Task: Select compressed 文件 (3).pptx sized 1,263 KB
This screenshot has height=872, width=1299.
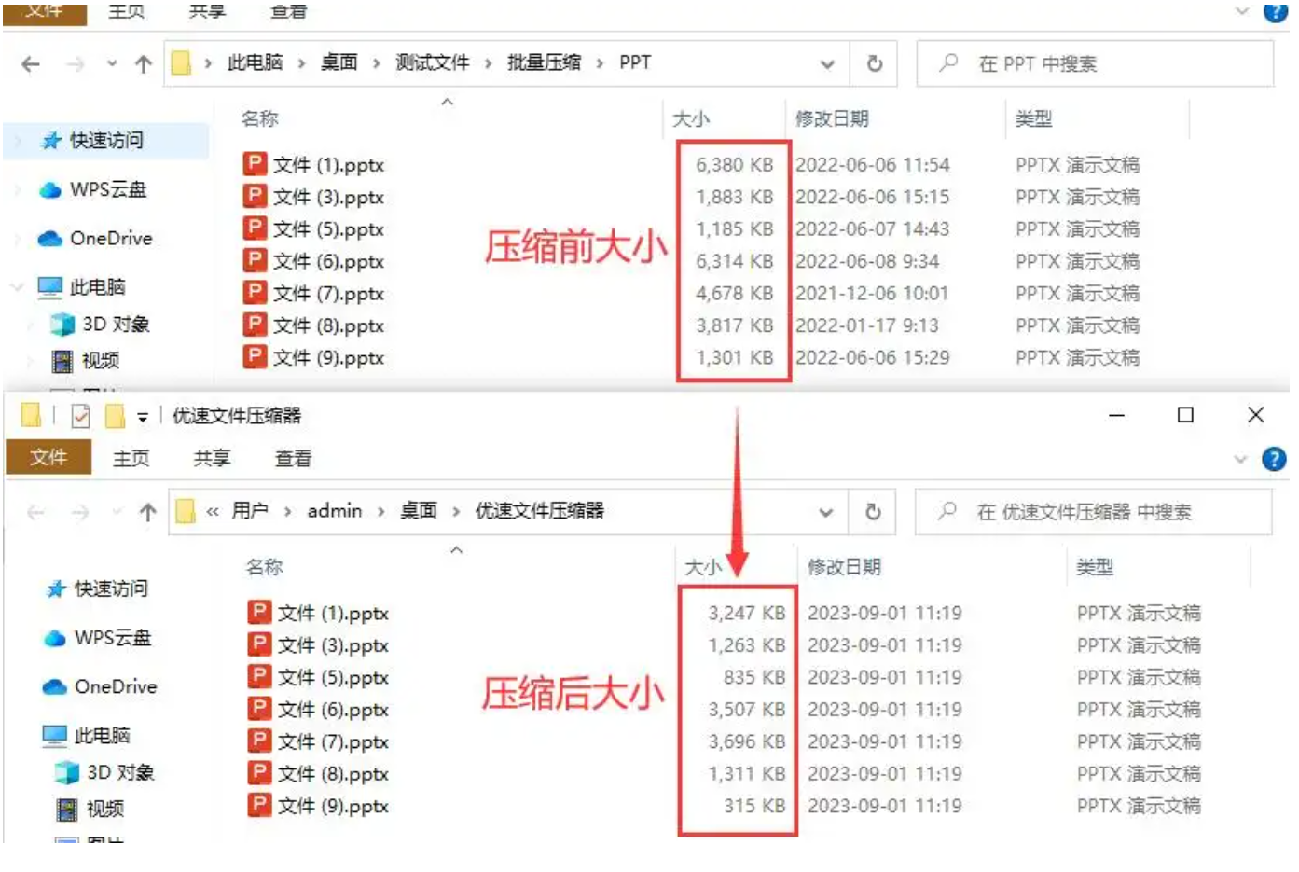Action: point(318,645)
